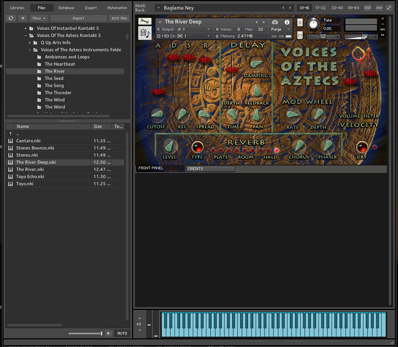Image resolution: width=398 pixels, height=347 pixels.
Task: Click the reverb TYPE knob
Action: [x=197, y=147]
